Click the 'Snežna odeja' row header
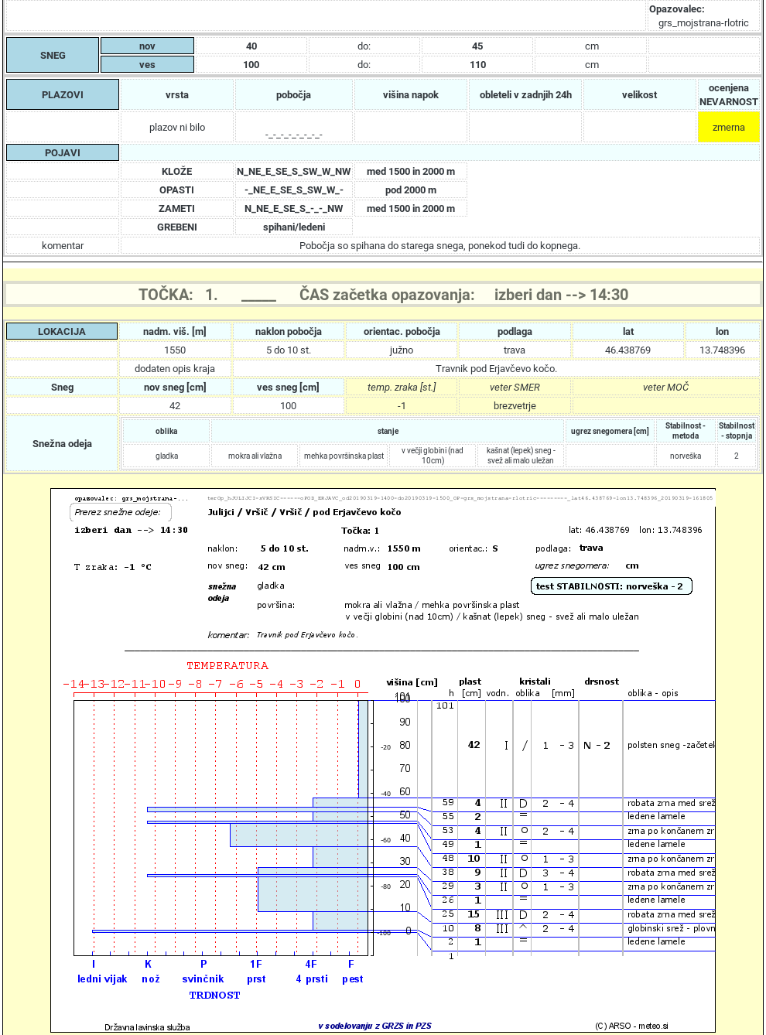 click(x=62, y=443)
